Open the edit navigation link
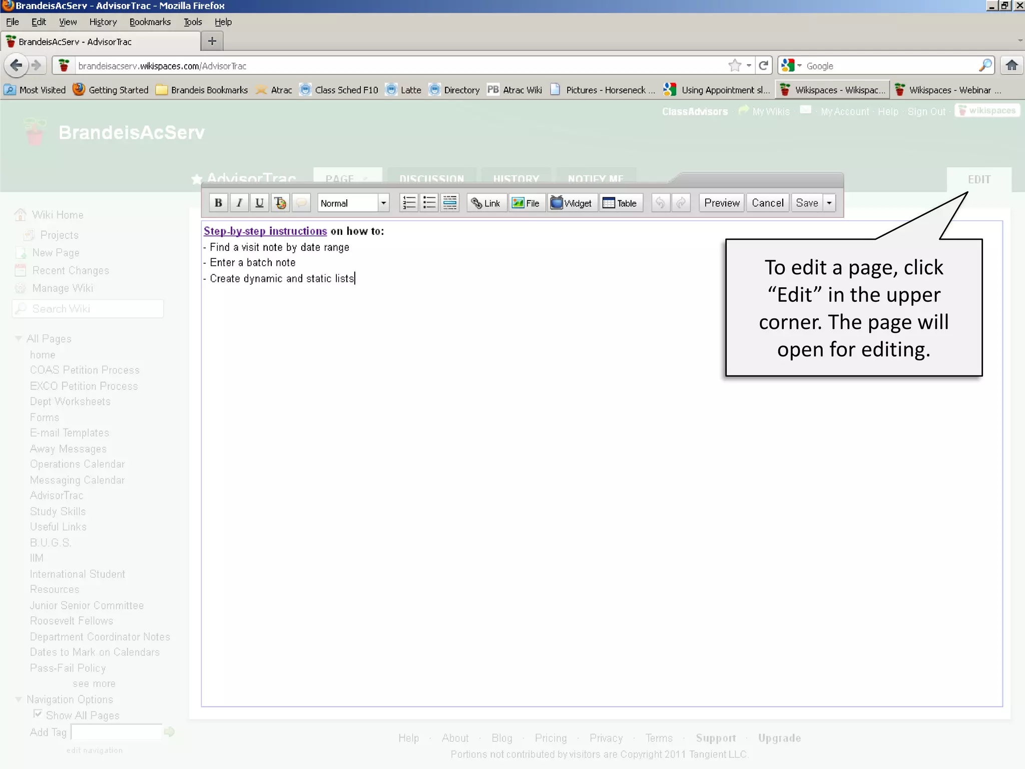 tap(95, 750)
